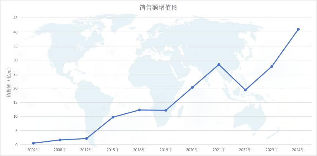317x156 pixels.
Task: Click the 2022年 data point on the line
Action: tap(245, 90)
